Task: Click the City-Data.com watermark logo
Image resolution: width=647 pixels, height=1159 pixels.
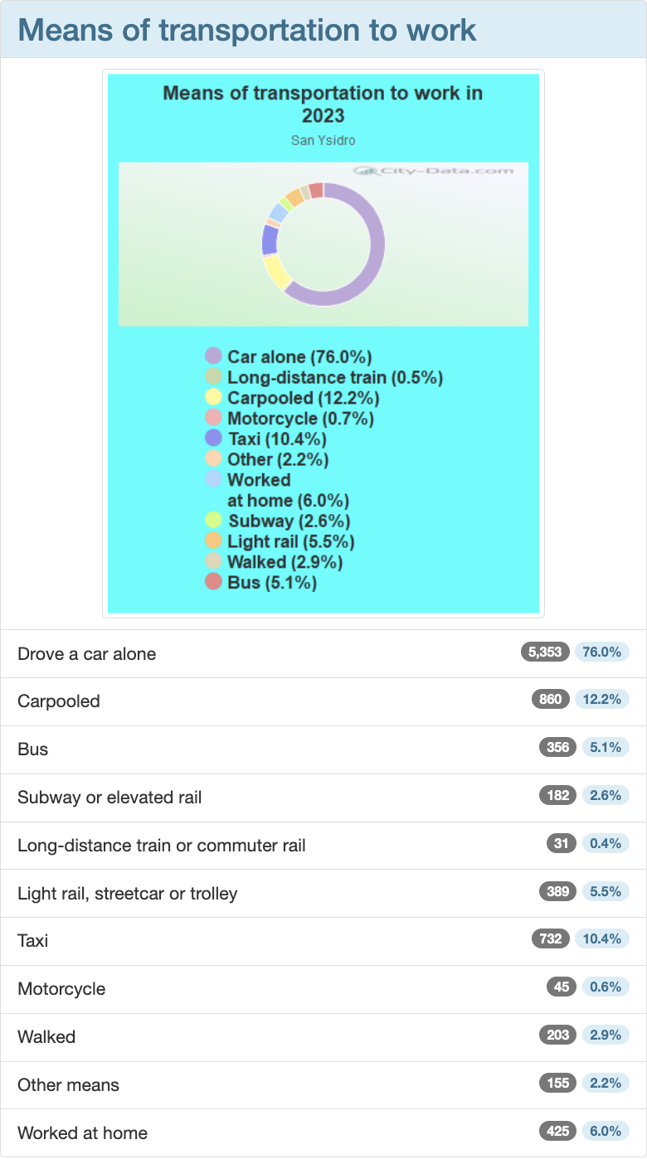Action: (x=434, y=171)
